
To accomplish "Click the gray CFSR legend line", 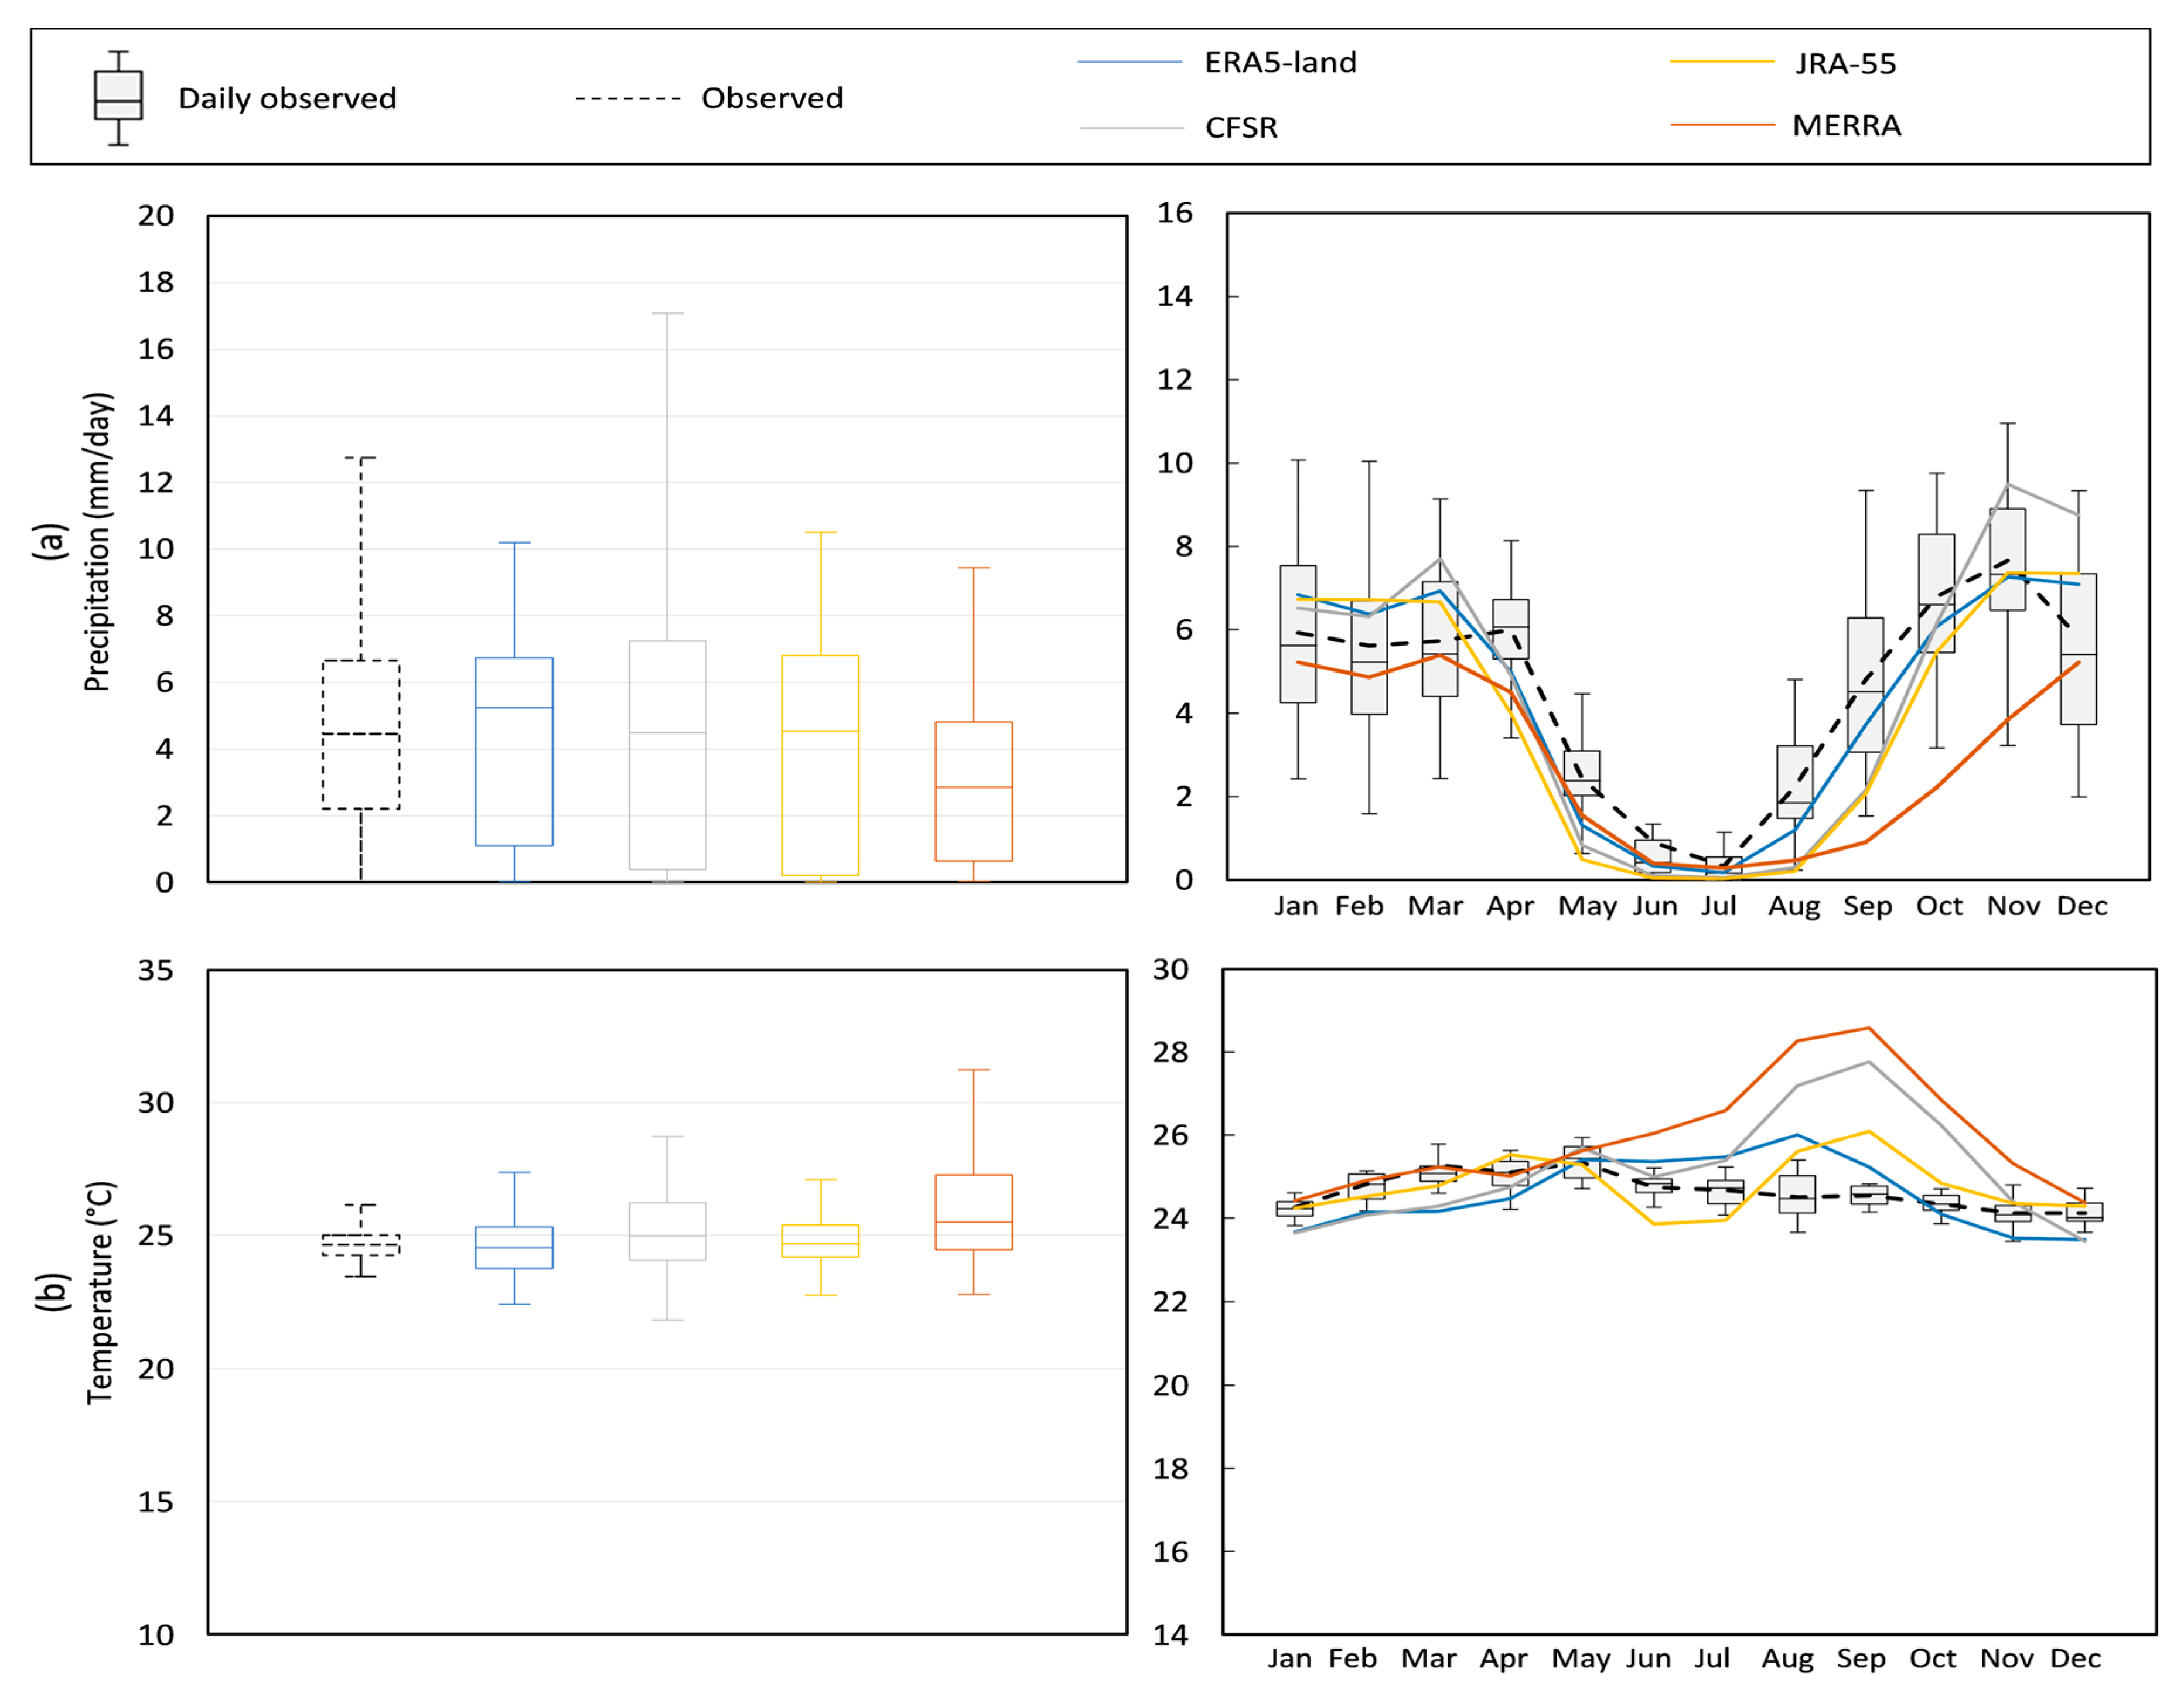I will tap(1131, 128).
